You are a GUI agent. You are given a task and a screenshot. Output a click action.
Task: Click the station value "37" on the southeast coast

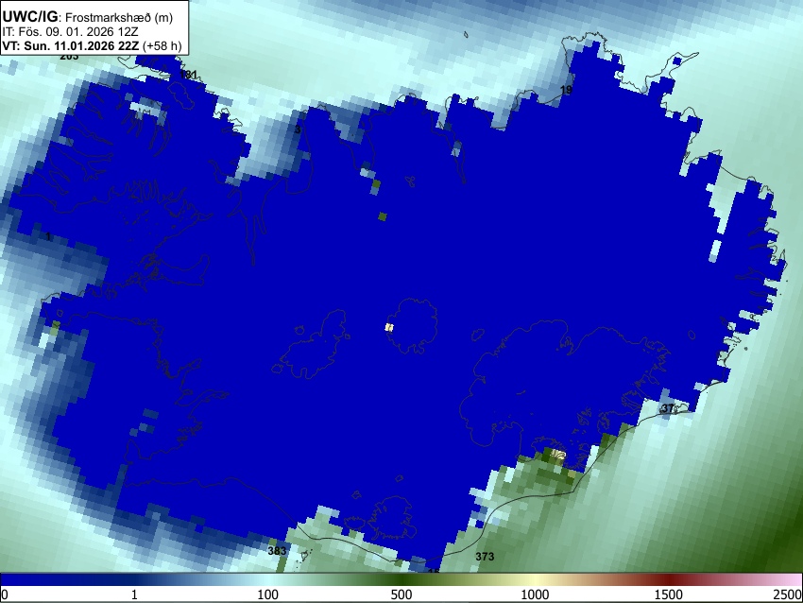[x=668, y=408]
